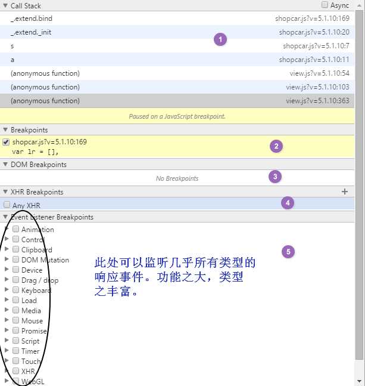Click the XHR event category label
The height and width of the screenshot is (386, 365).
click(x=28, y=371)
